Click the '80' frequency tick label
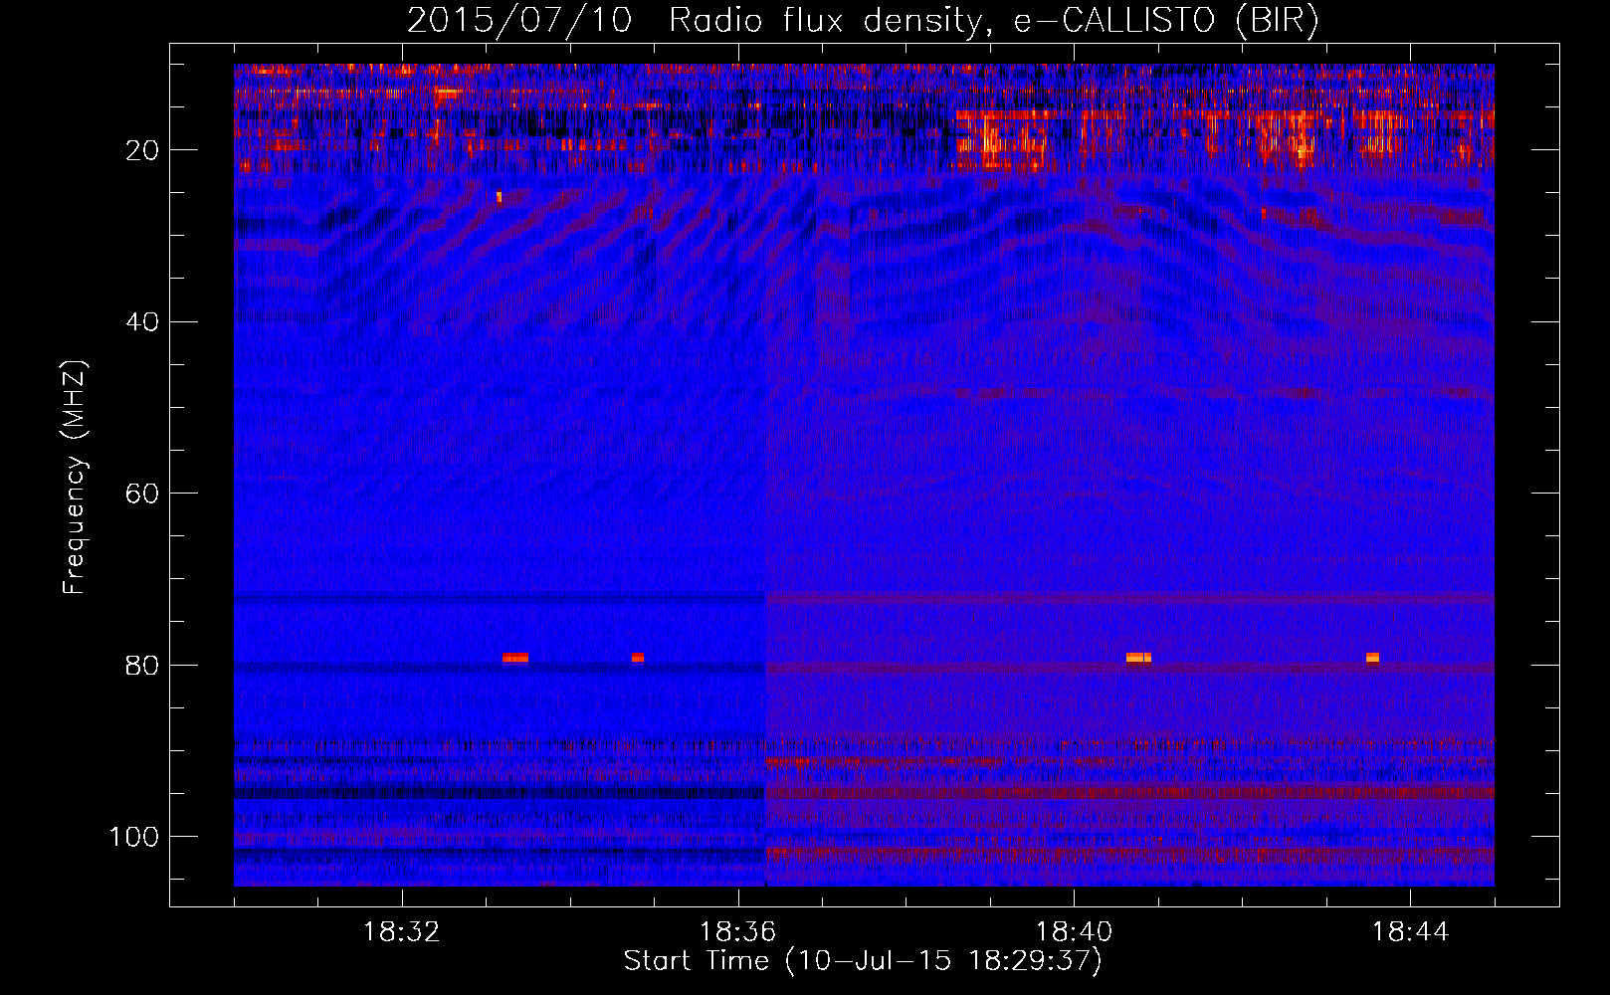The width and height of the screenshot is (1610, 995). pos(142,665)
